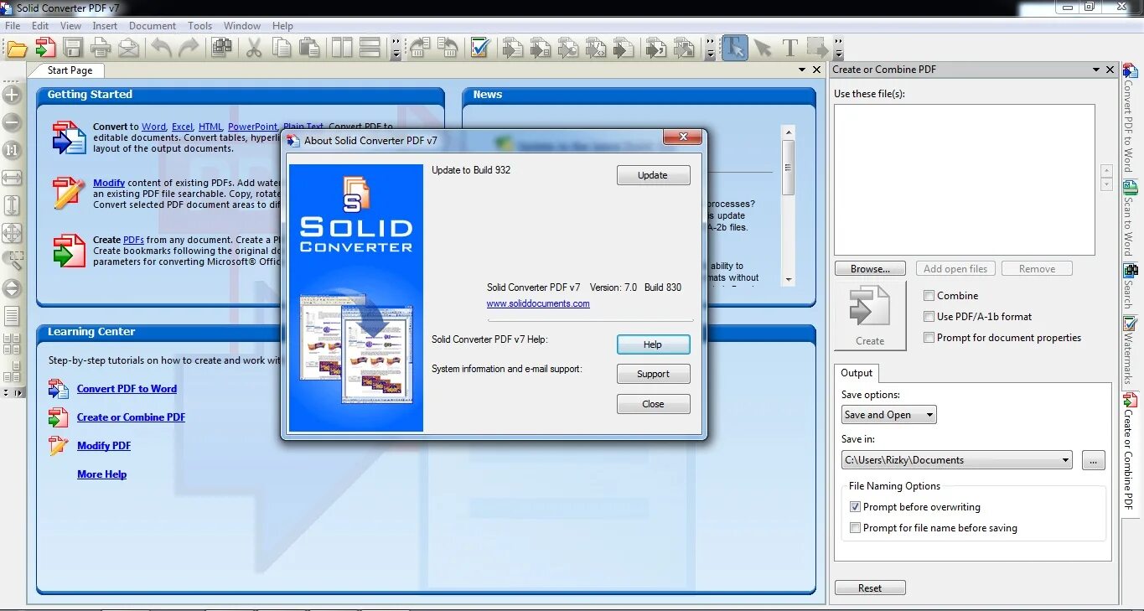The height and width of the screenshot is (611, 1144).
Task: Click the Modify PDF learning link
Action: (x=104, y=446)
